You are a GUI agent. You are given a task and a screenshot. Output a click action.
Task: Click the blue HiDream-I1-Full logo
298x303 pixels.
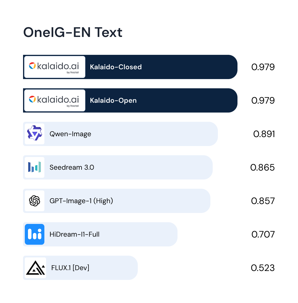[x=35, y=234]
